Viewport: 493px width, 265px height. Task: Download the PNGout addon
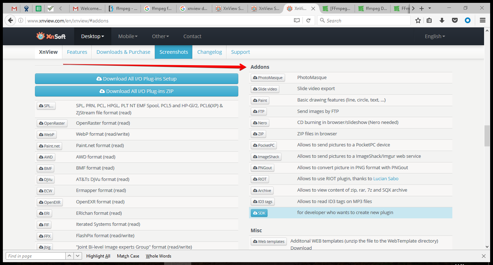pyautogui.click(x=263, y=168)
